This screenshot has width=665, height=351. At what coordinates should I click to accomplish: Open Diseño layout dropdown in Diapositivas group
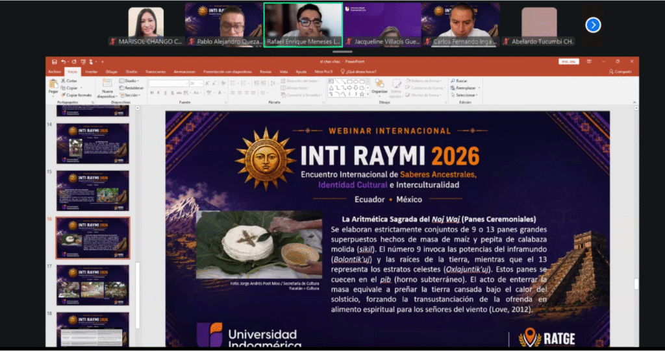[x=129, y=81]
